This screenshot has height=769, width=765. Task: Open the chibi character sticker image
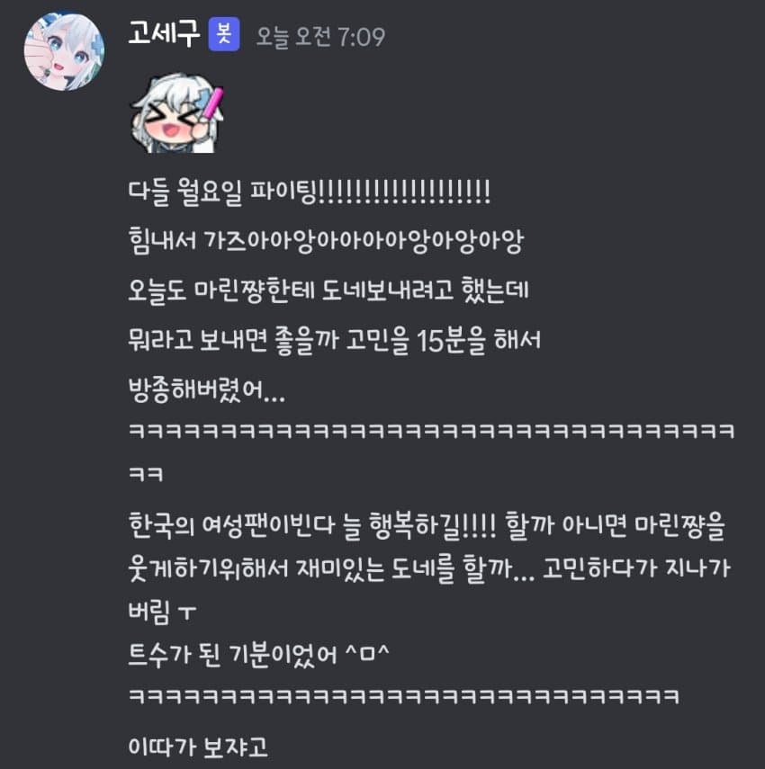177,113
